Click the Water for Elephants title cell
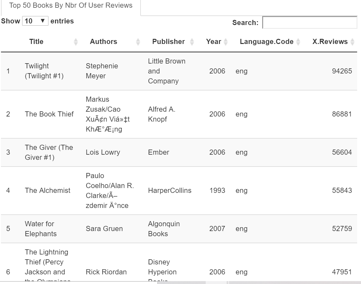Image resolution: width=361 pixels, height=284 pixels. pos(40,229)
